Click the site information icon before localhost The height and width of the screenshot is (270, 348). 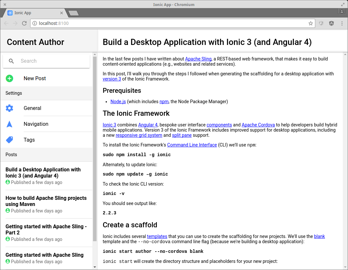coord(35,23)
